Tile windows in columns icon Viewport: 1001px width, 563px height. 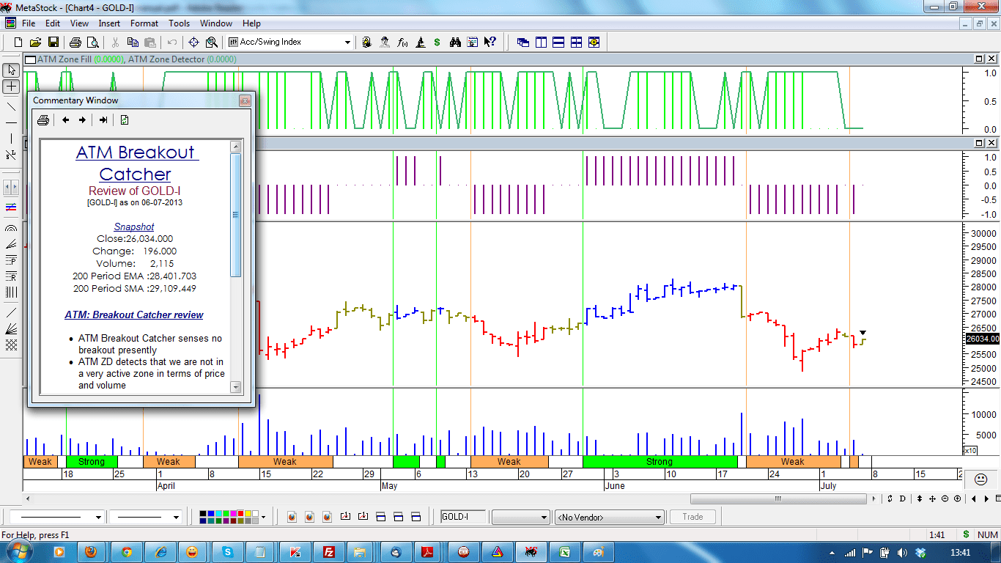[x=541, y=43]
